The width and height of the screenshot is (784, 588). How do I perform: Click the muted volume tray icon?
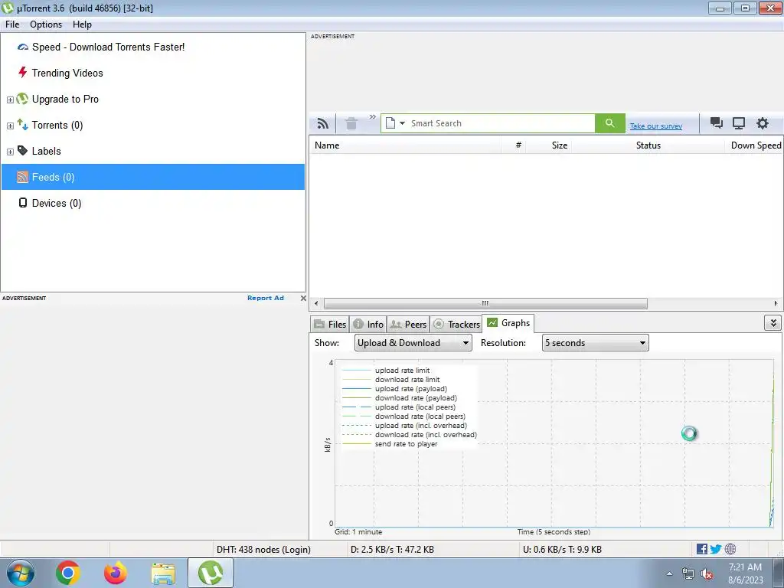pyautogui.click(x=707, y=573)
